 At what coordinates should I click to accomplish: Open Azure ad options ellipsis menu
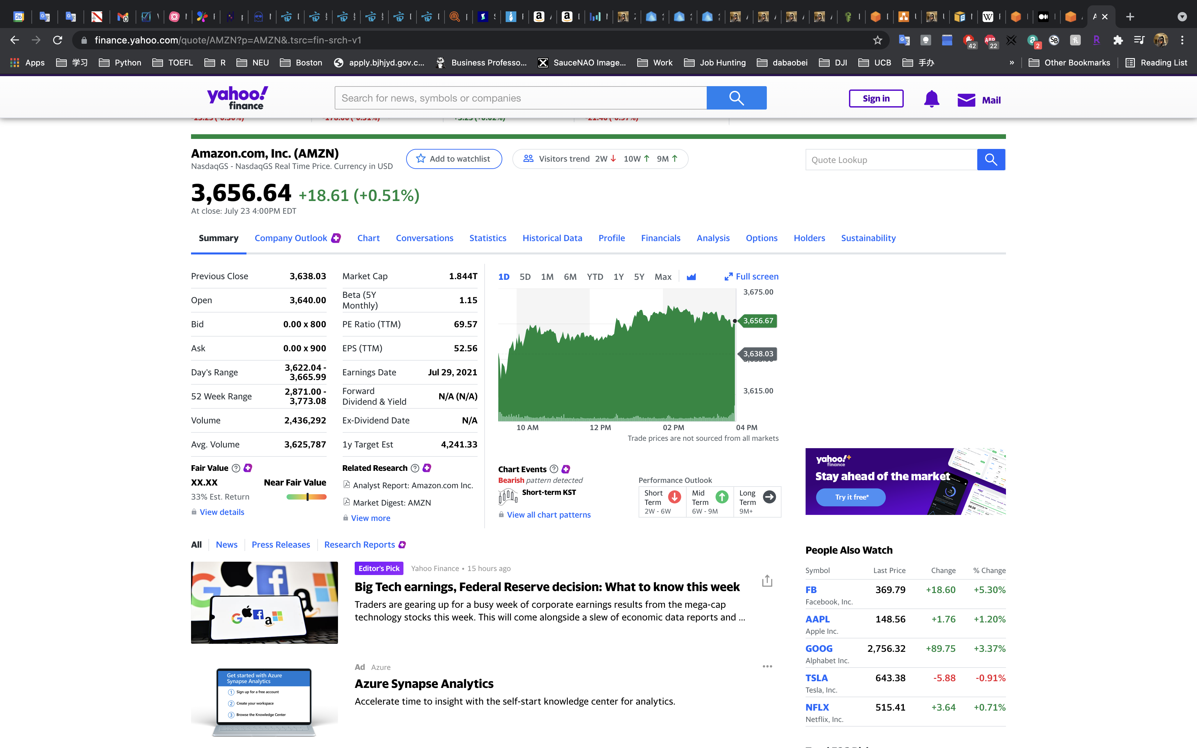767,667
